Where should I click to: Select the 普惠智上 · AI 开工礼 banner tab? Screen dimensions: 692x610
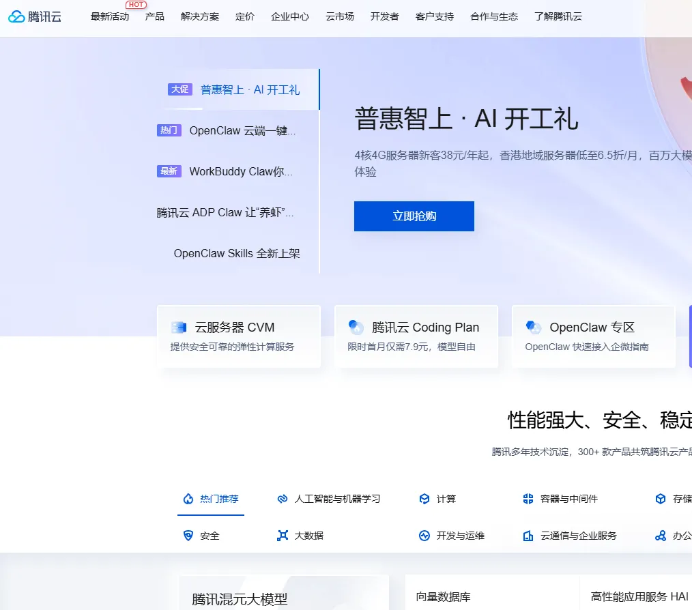[238, 89]
